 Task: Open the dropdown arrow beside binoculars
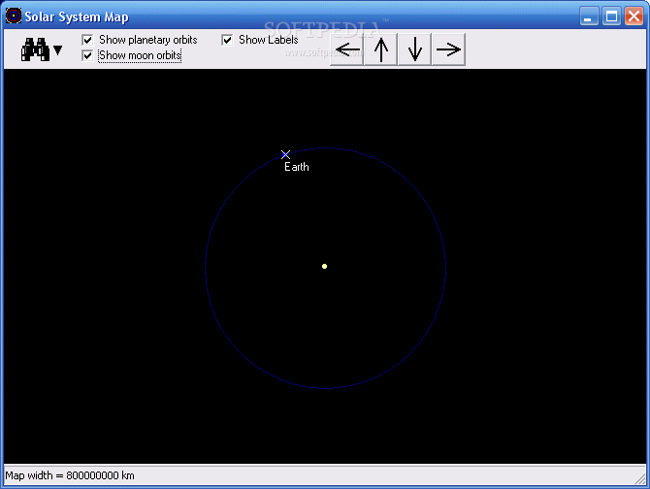(x=57, y=50)
